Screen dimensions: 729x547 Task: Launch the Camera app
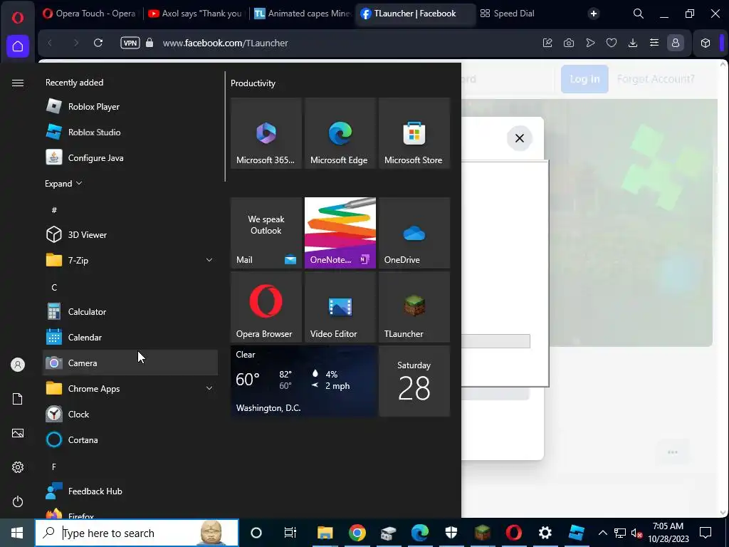tap(130, 363)
